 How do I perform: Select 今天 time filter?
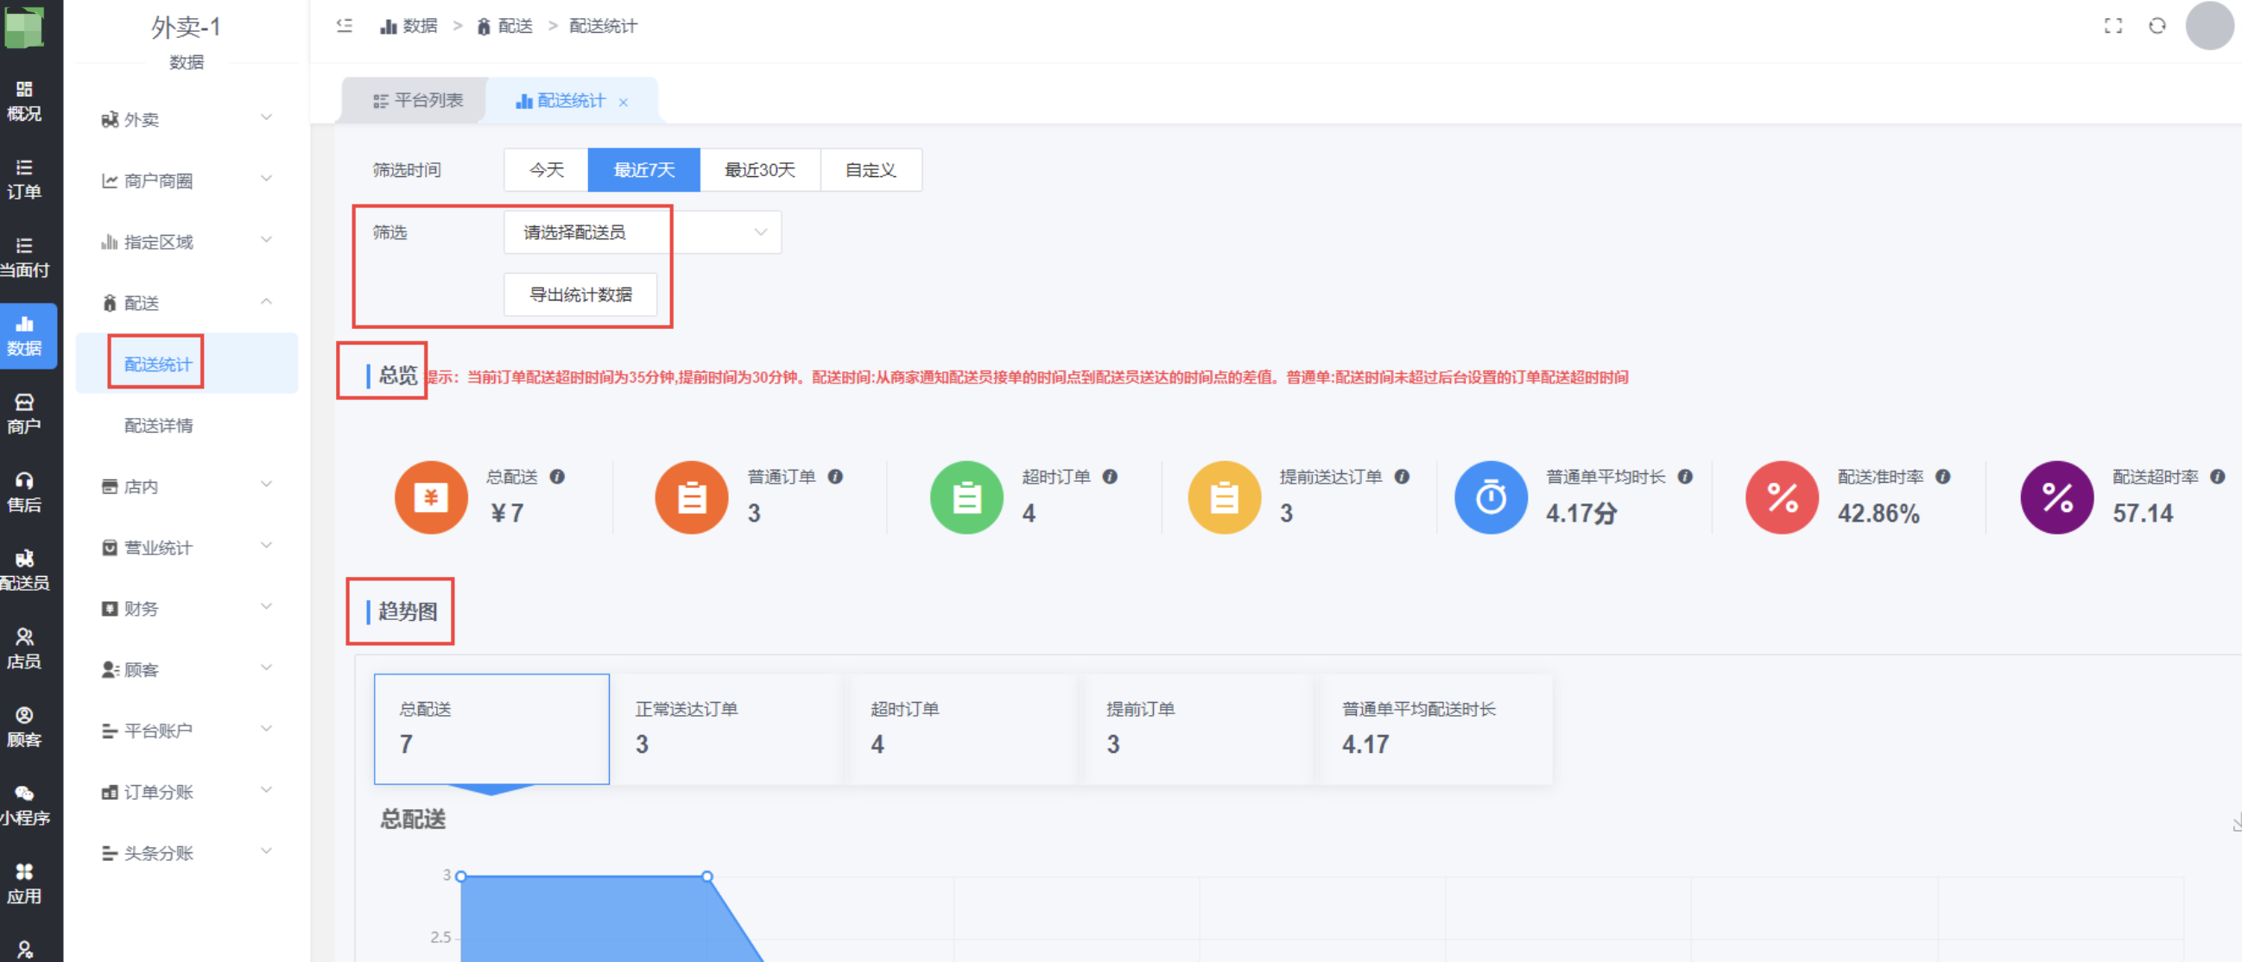(x=547, y=170)
